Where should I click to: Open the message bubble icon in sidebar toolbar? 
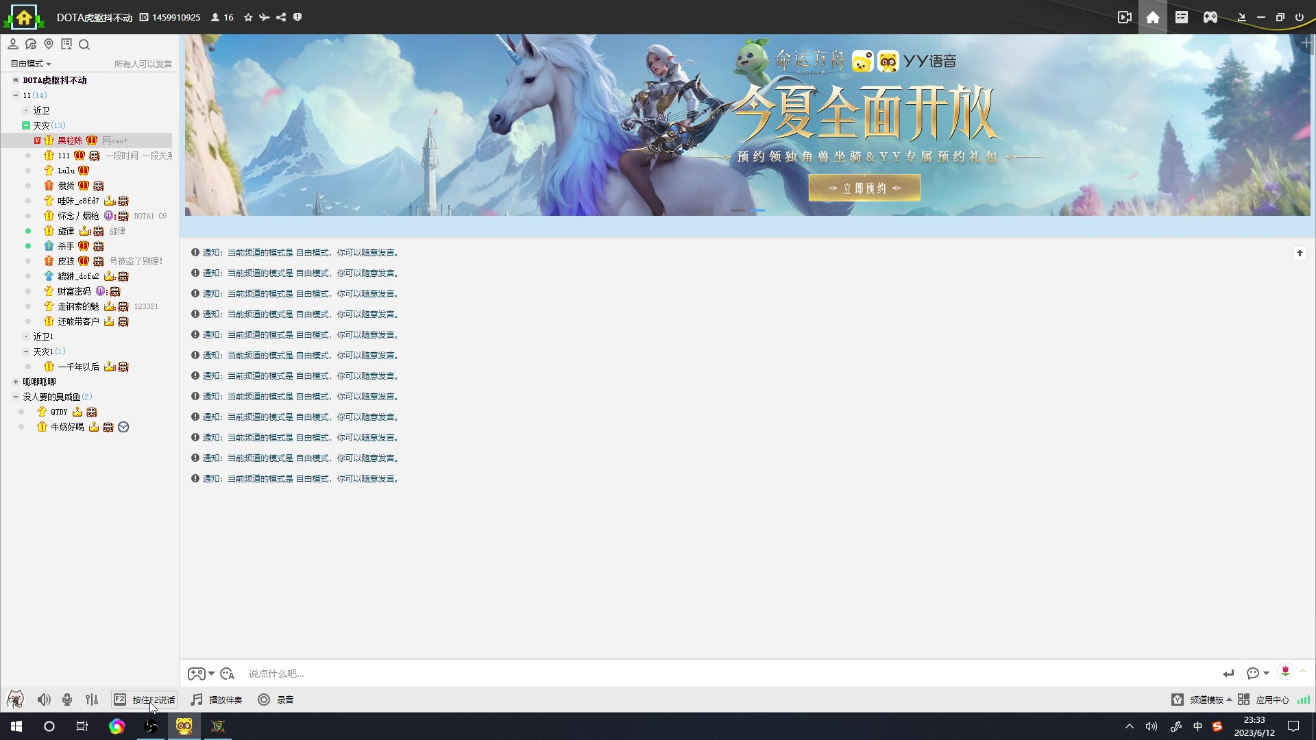click(31, 45)
